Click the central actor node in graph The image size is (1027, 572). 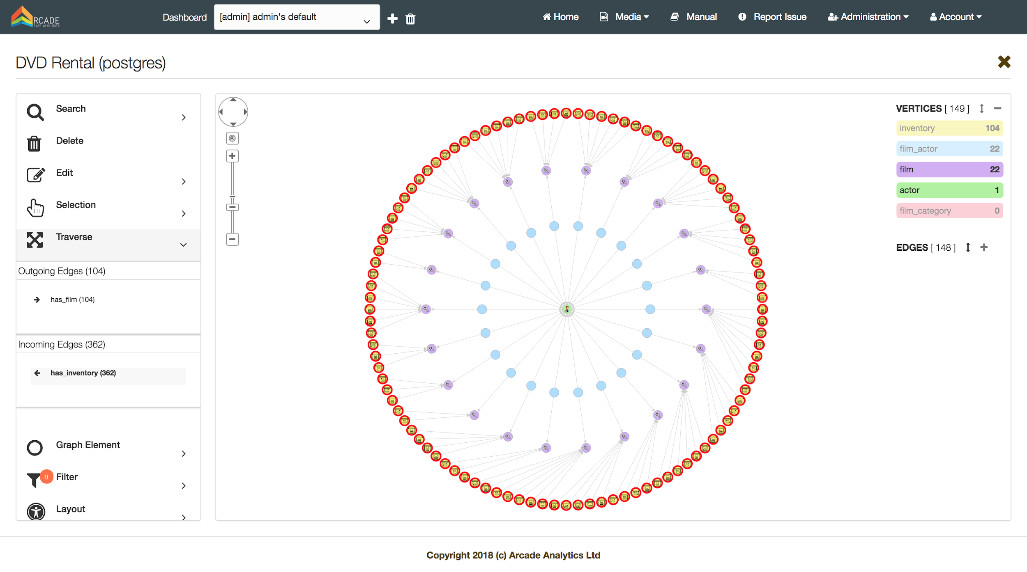point(566,309)
